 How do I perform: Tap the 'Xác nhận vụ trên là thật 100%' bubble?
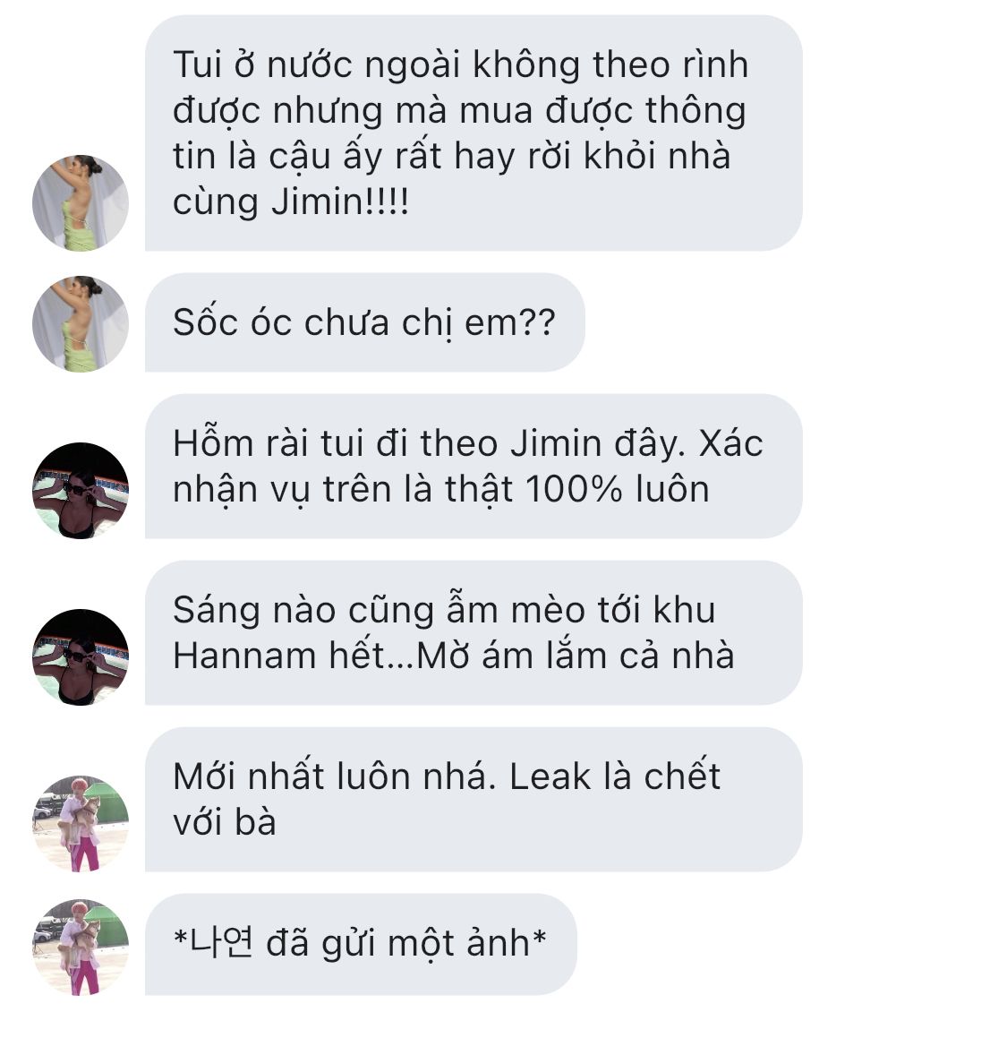pyautogui.click(x=474, y=466)
